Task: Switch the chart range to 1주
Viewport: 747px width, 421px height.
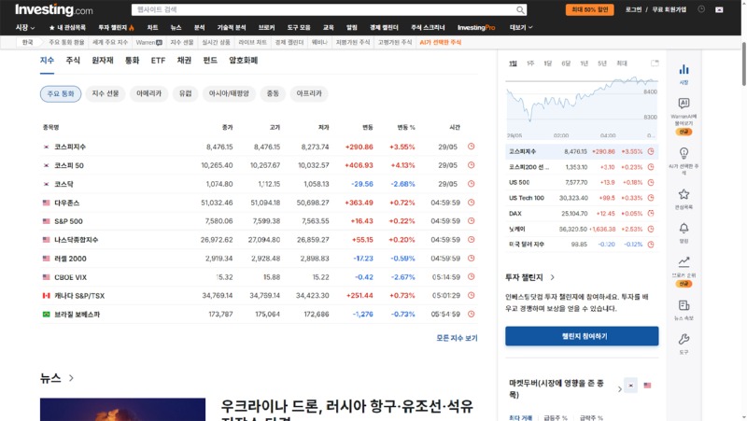Action: pyautogui.click(x=530, y=63)
